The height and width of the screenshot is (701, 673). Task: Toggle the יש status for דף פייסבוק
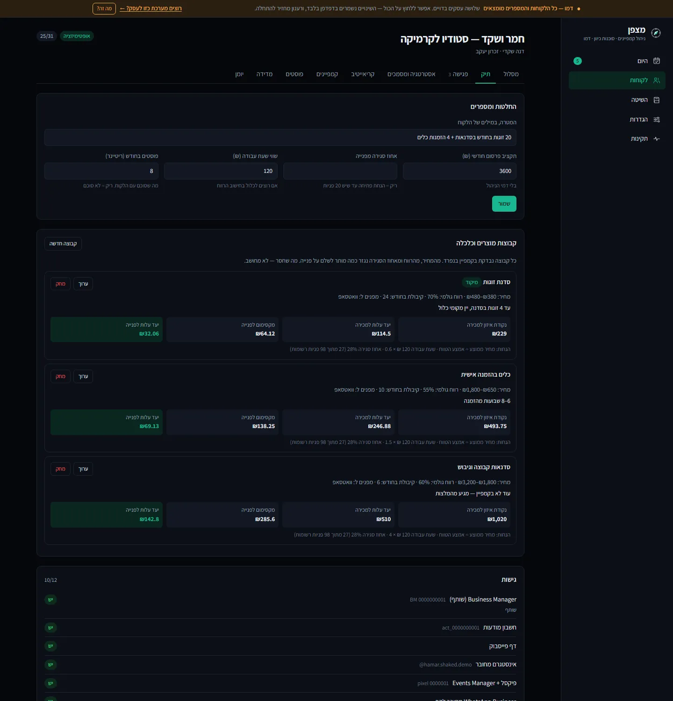[x=50, y=646]
